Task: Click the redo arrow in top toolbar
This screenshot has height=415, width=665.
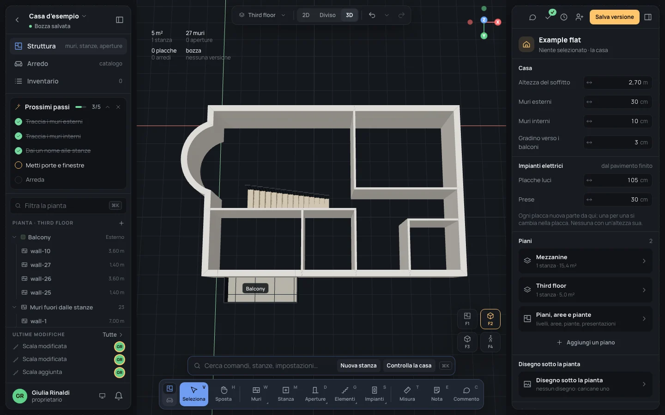Action: click(402, 15)
